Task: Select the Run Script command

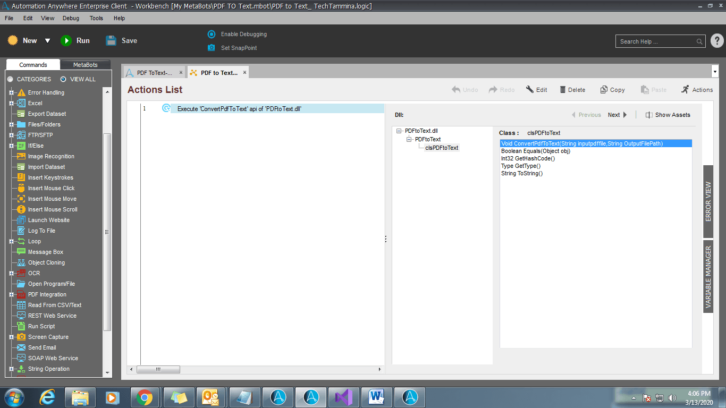Action: 41,326
